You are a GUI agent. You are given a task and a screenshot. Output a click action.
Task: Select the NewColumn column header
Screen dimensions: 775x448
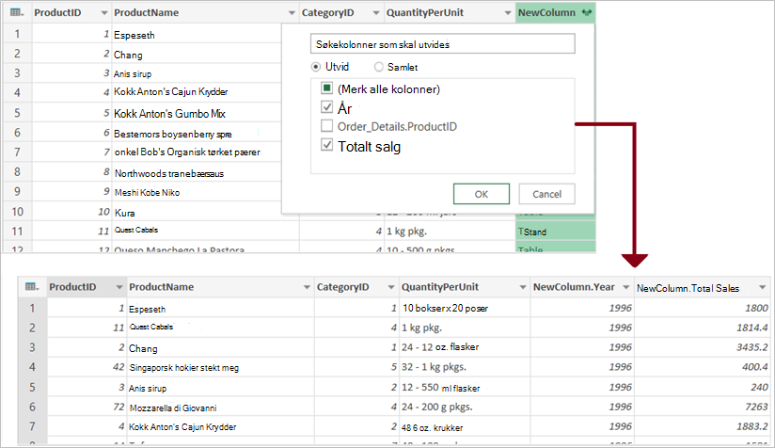(x=555, y=12)
